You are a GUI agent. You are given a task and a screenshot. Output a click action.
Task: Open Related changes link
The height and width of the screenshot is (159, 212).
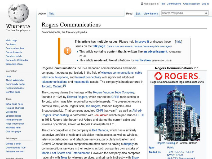pos(15,108)
